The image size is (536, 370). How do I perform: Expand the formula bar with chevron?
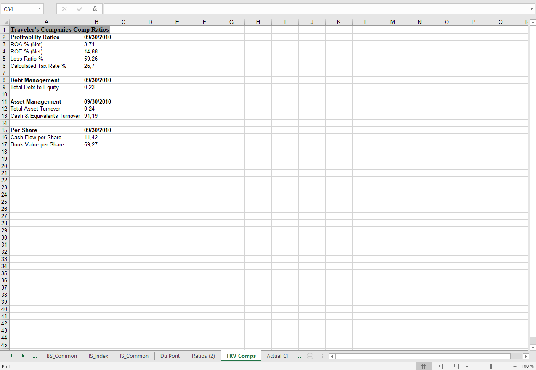(532, 9)
